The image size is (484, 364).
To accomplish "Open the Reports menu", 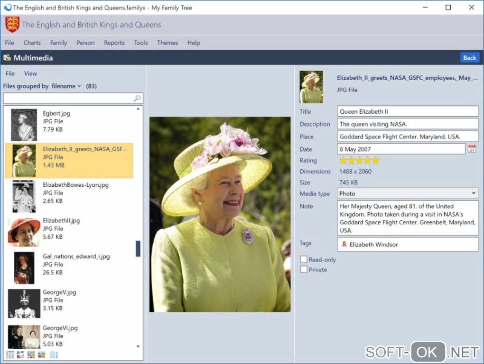I will pyautogui.click(x=114, y=43).
